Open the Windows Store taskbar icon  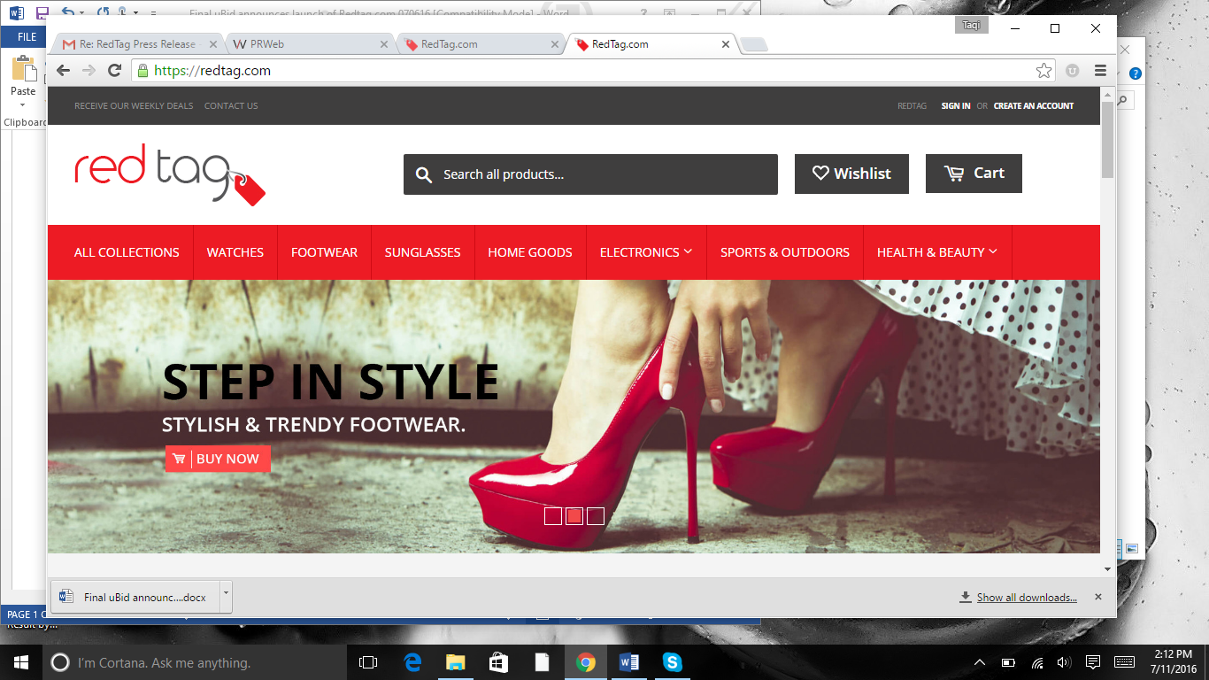coord(499,662)
